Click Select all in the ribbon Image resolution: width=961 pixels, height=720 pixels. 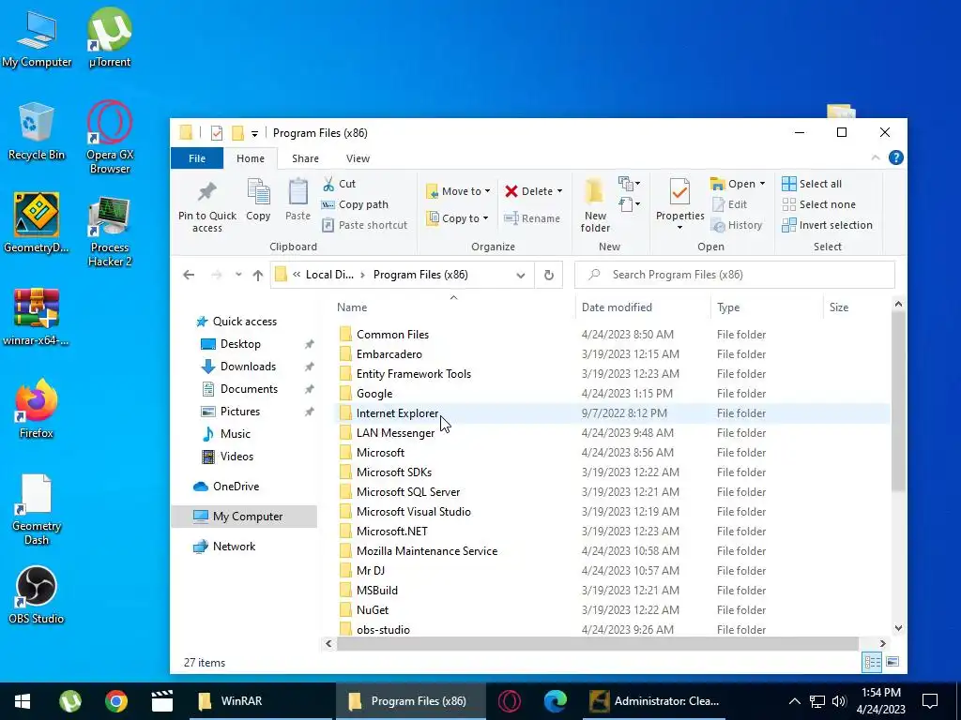812,184
